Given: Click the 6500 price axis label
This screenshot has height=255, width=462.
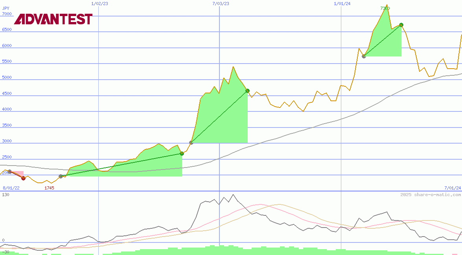Looking at the screenshot, I should pos(7,30).
